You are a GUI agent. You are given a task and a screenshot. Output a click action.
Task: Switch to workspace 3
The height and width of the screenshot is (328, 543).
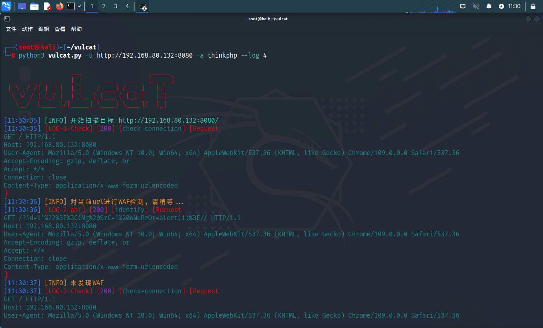click(116, 6)
